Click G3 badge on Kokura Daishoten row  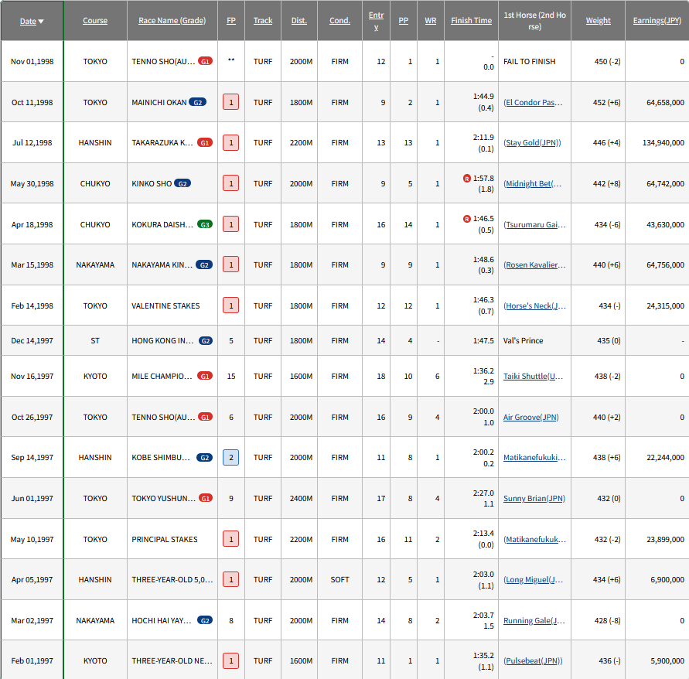click(205, 224)
